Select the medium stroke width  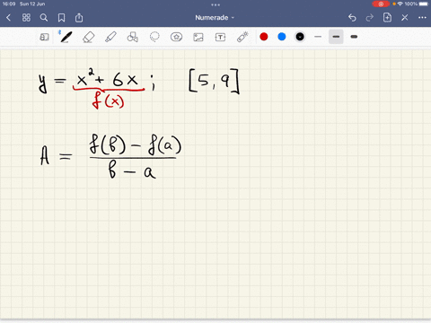coord(336,37)
